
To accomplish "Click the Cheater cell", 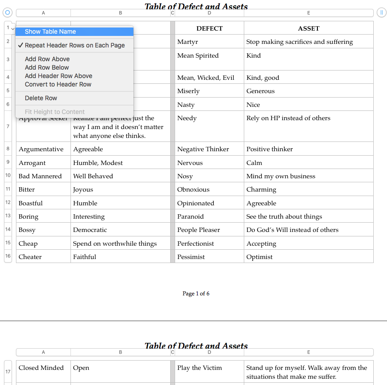I will point(43,256).
